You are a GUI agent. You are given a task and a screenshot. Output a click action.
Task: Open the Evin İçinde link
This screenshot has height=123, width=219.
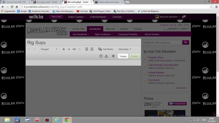coord(154,80)
